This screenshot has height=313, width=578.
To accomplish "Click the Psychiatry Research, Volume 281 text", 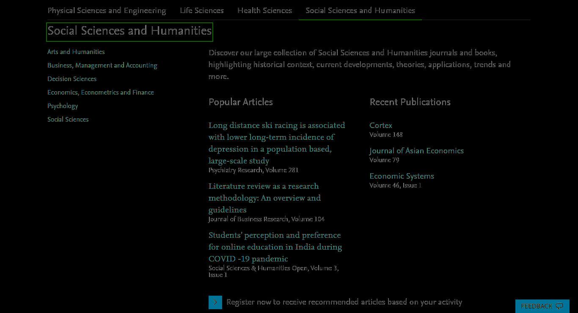I will [253, 170].
